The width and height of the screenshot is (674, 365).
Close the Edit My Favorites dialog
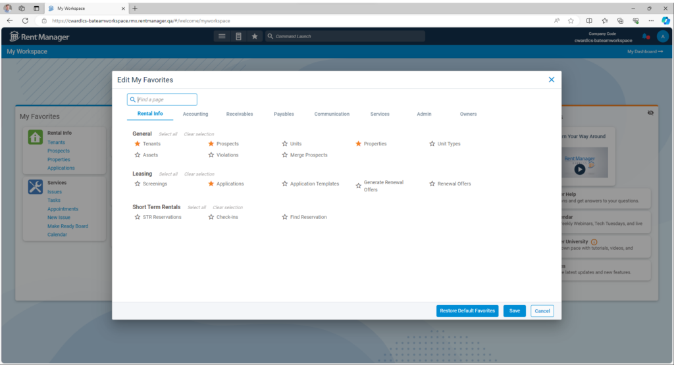(552, 80)
